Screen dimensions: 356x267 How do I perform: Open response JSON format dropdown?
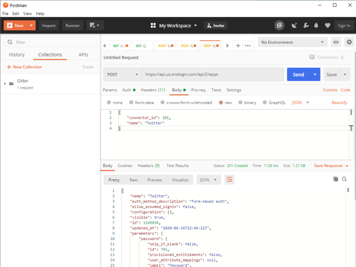(x=208, y=180)
